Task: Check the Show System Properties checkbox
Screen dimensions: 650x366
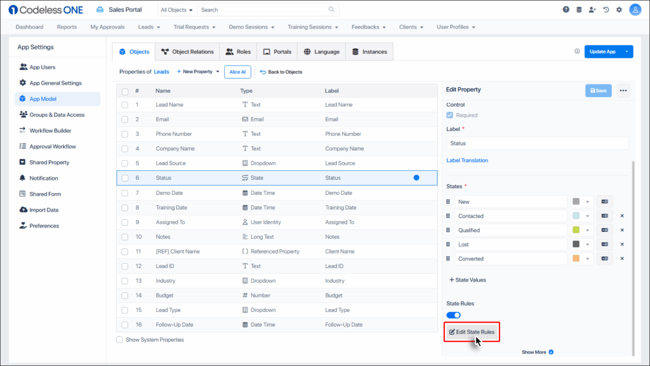Action: click(119, 340)
